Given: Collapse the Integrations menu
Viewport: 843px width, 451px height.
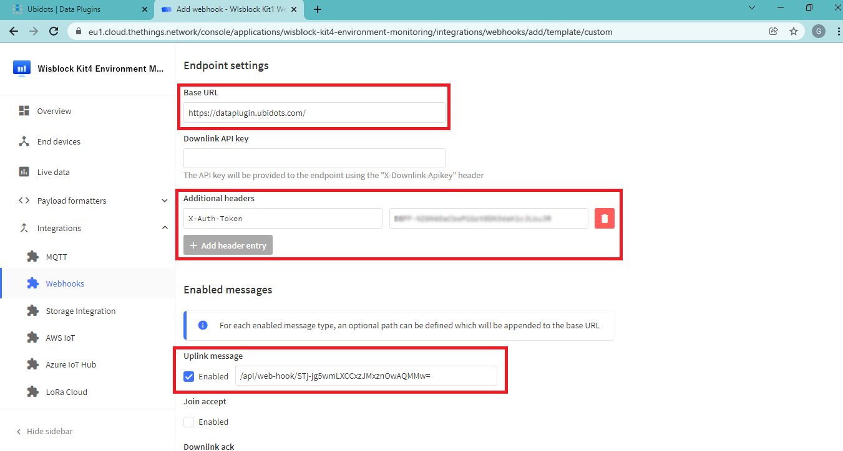Looking at the screenshot, I should (x=165, y=229).
